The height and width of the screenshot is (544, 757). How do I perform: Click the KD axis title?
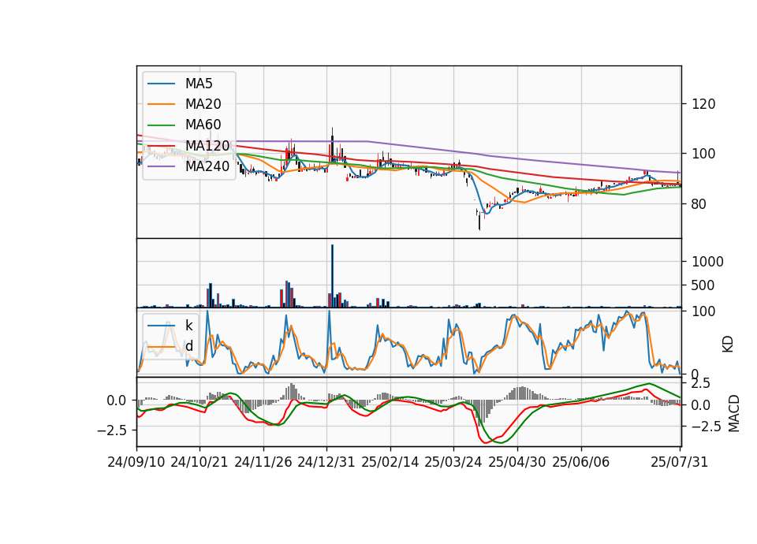pyautogui.click(x=728, y=344)
